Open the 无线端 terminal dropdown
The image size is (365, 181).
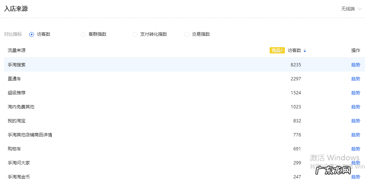[x=351, y=9]
